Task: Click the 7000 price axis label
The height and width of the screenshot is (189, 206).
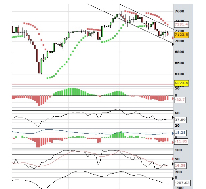Action: tap(179, 41)
